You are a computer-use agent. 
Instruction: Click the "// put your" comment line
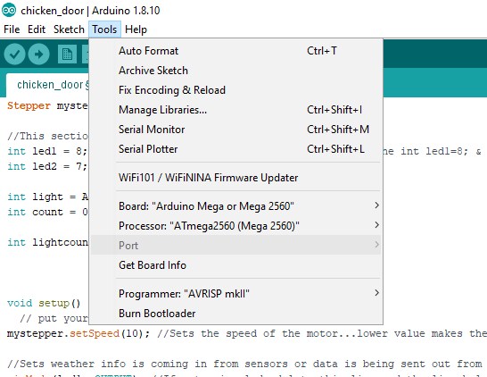tap(54, 318)
